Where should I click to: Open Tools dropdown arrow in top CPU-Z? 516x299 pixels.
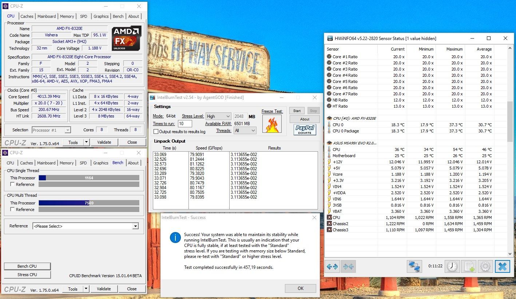pos(86,142)
